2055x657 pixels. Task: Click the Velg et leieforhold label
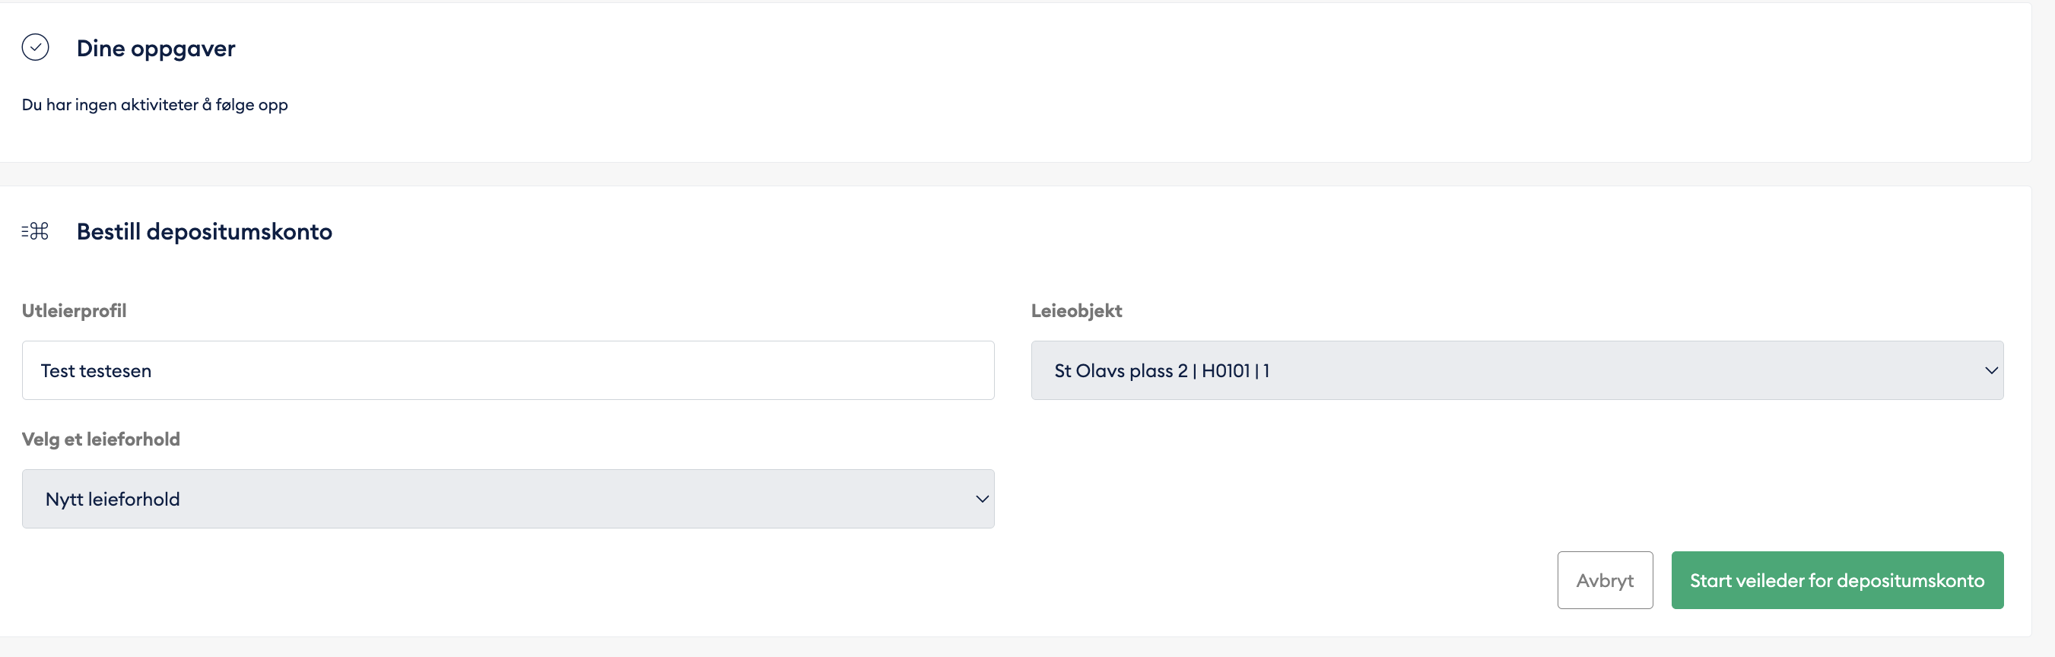[x=100, y=440]
